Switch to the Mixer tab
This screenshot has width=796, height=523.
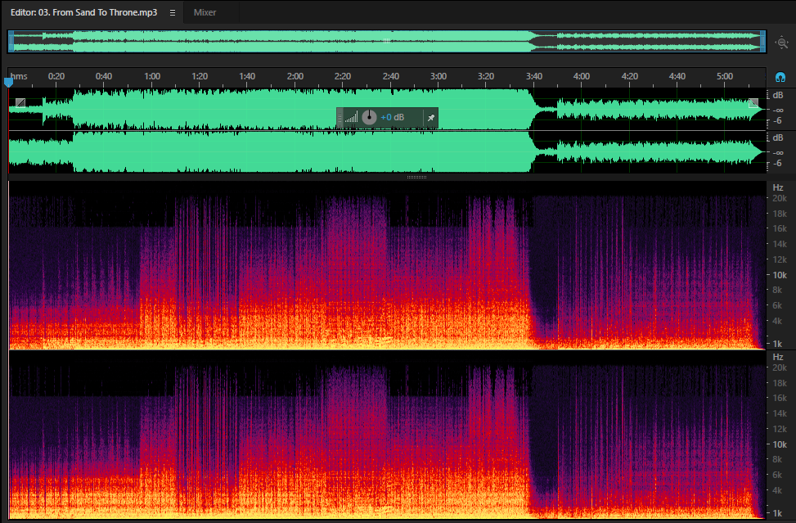click(205, 13)
